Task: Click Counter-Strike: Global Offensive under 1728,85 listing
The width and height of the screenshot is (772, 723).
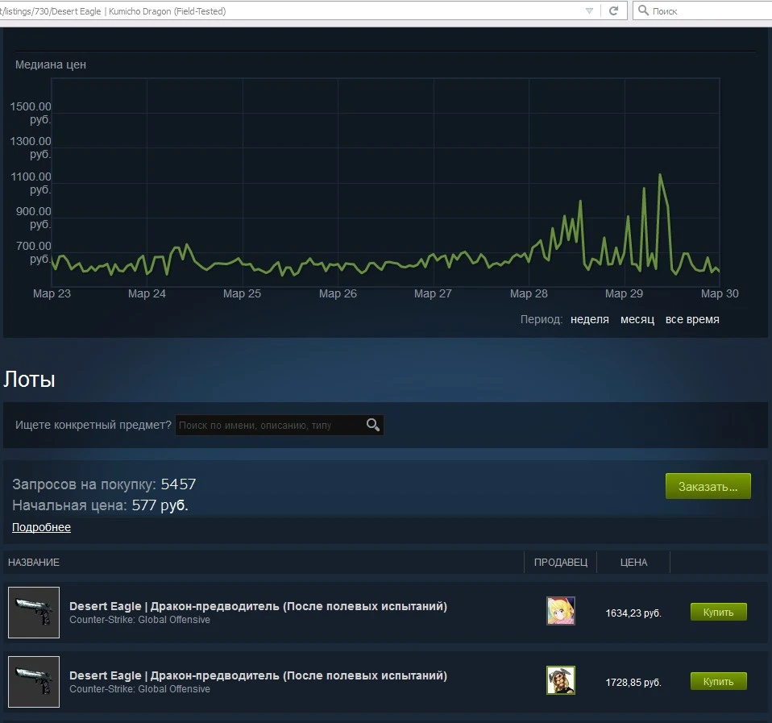Action: [139, 689]
